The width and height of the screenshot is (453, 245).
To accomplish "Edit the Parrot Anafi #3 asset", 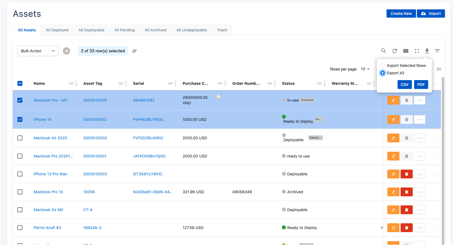I will 393,228.
